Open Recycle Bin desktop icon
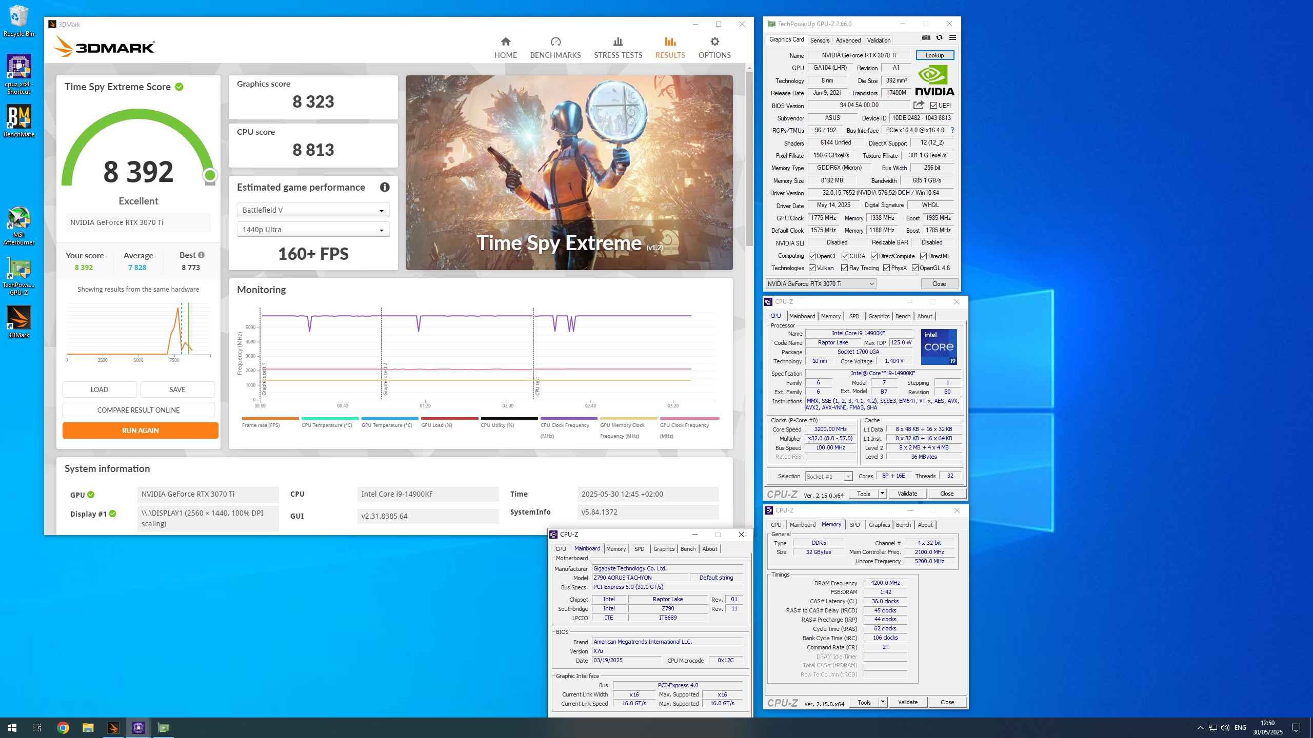This screenshot has height=738, width=1313. [19, 21]
